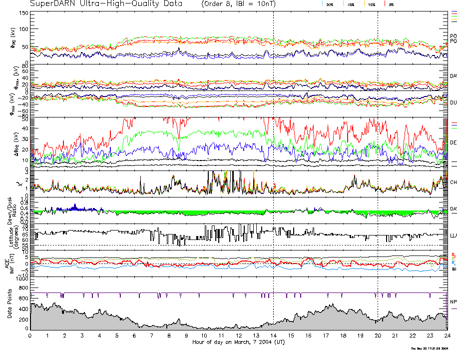The width and height of the screenshot is (457, 350).
Task: Click the red Bz legend label
Action: (454, 254)
